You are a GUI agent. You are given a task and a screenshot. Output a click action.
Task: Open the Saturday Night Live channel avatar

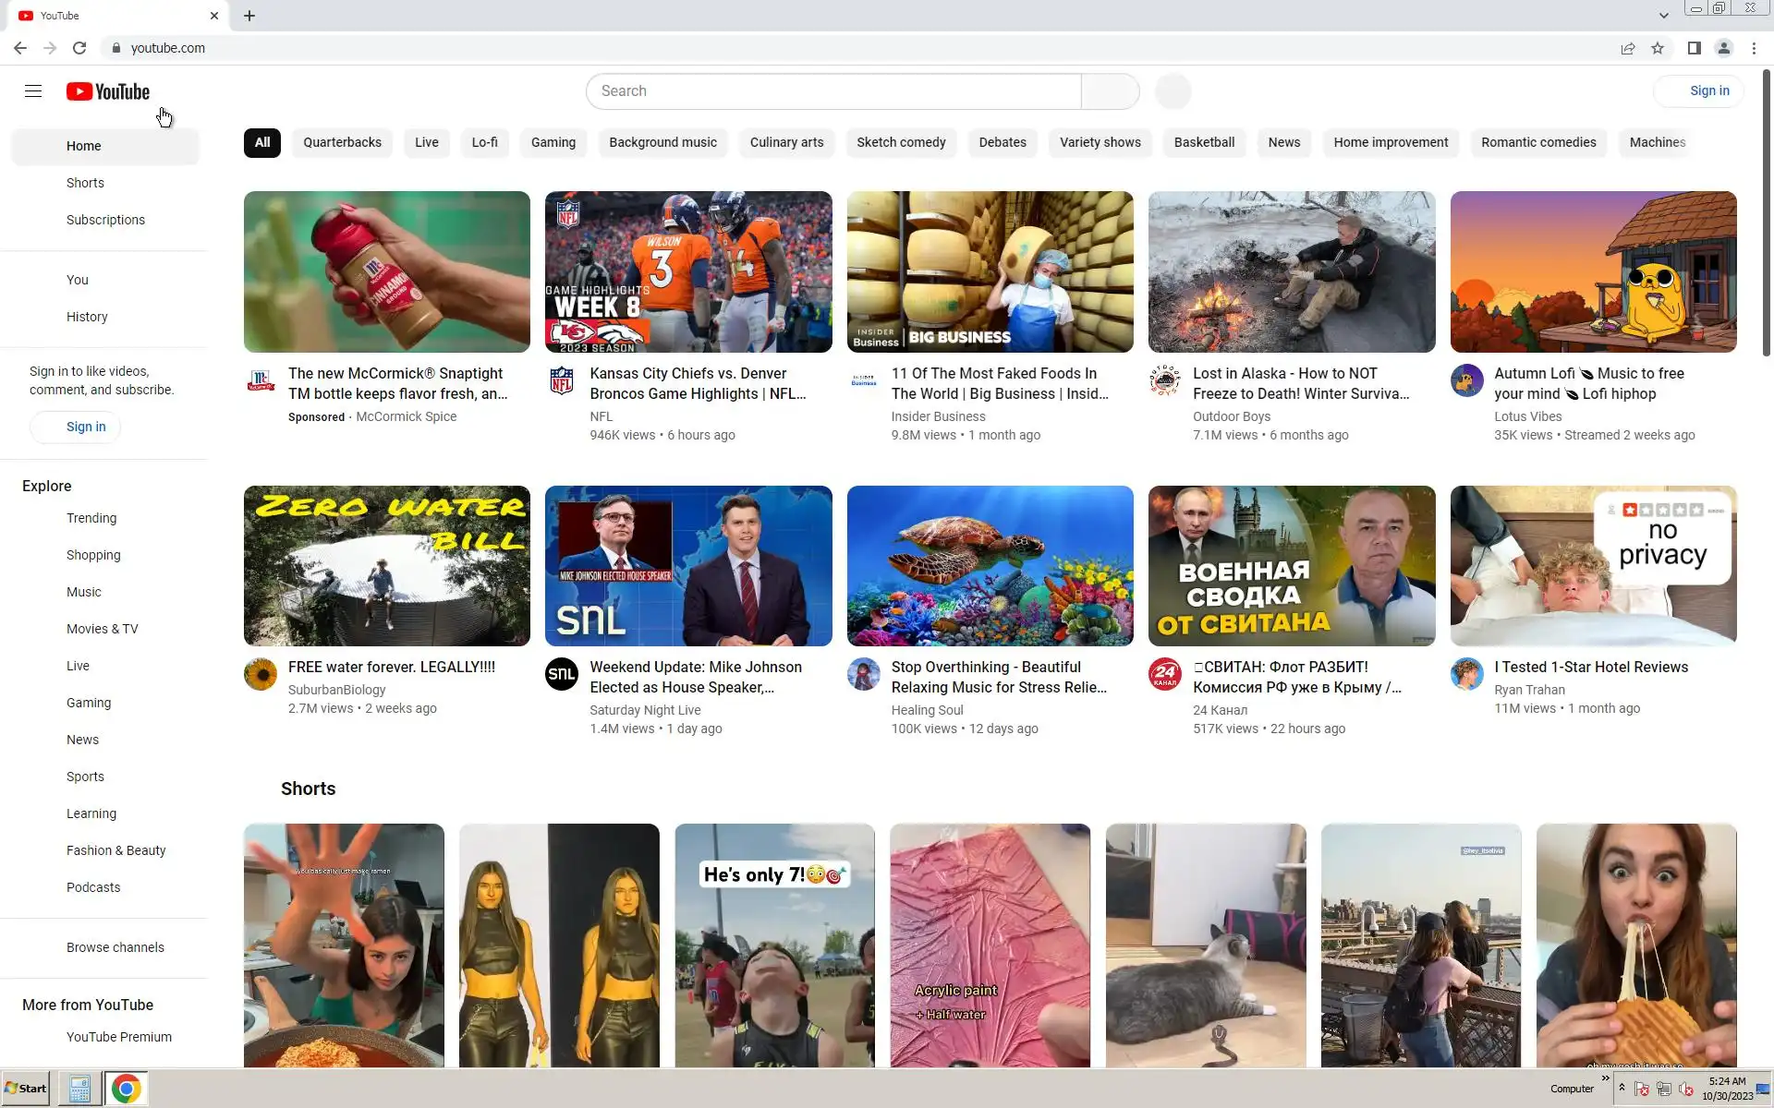tap(561, 674)
